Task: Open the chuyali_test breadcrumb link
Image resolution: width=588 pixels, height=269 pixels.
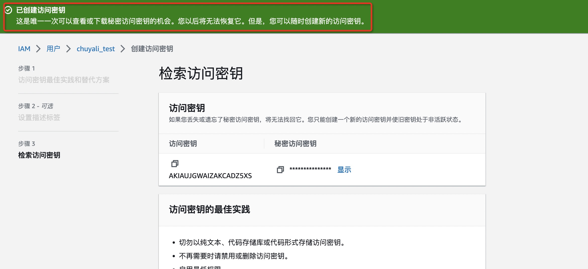Action: coord(96,49)
